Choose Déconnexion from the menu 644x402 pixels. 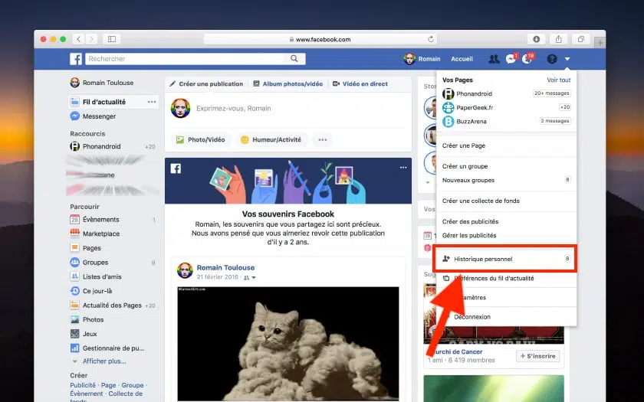pos(472,316)
